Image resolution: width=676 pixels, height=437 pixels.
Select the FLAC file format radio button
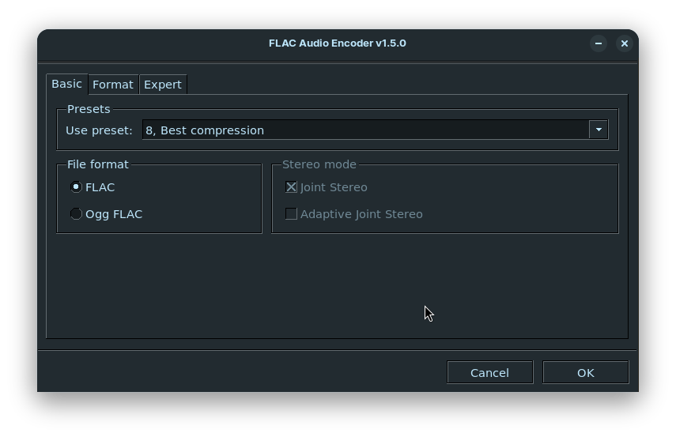[76, 187]
